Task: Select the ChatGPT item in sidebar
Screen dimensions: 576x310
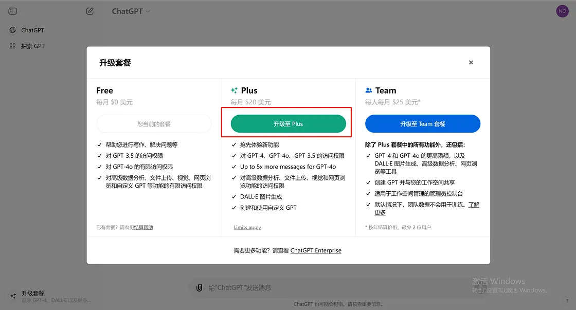Action: [x=32, y=30]
